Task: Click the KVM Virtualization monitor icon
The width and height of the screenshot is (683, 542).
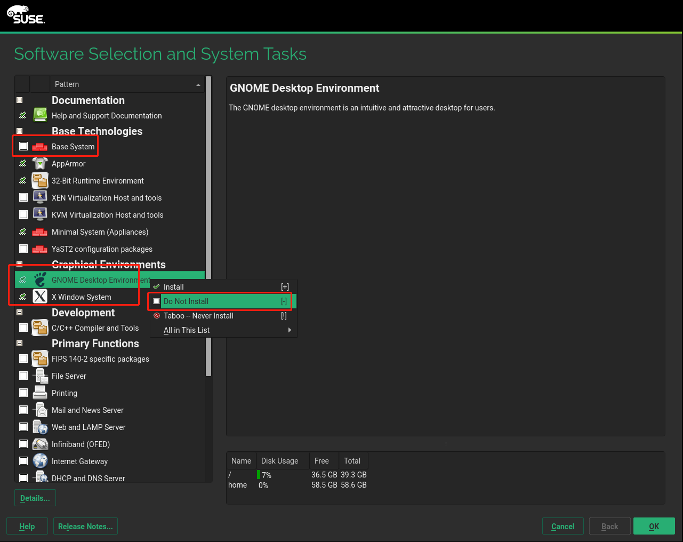Action: click(x=40, y=214)
